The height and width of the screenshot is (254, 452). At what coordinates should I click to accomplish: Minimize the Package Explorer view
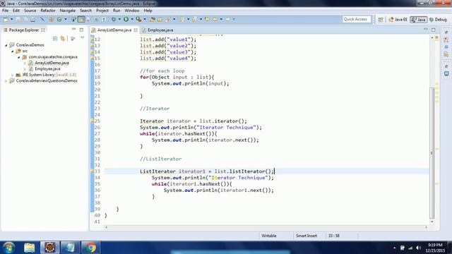(73, 30)
